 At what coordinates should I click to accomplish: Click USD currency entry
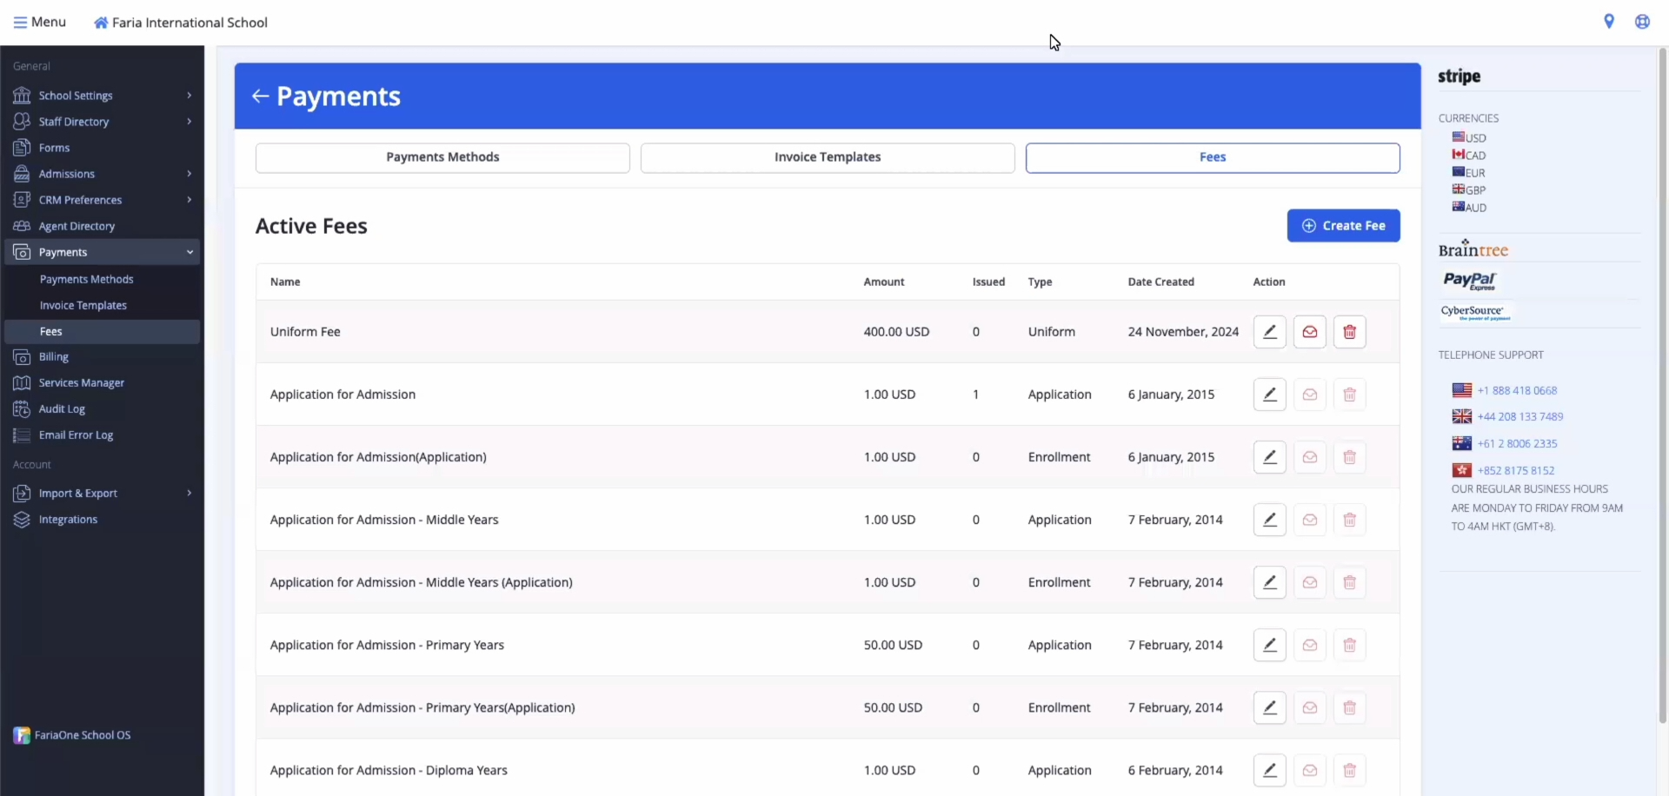(x=1469, y=137)
